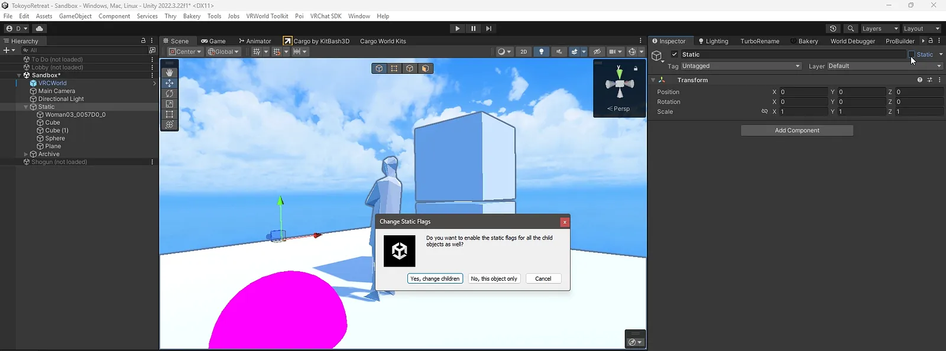Open the cloud services icon in toolbar
Viewport: 946px width, 351px height.
click(x=40, y=28)
